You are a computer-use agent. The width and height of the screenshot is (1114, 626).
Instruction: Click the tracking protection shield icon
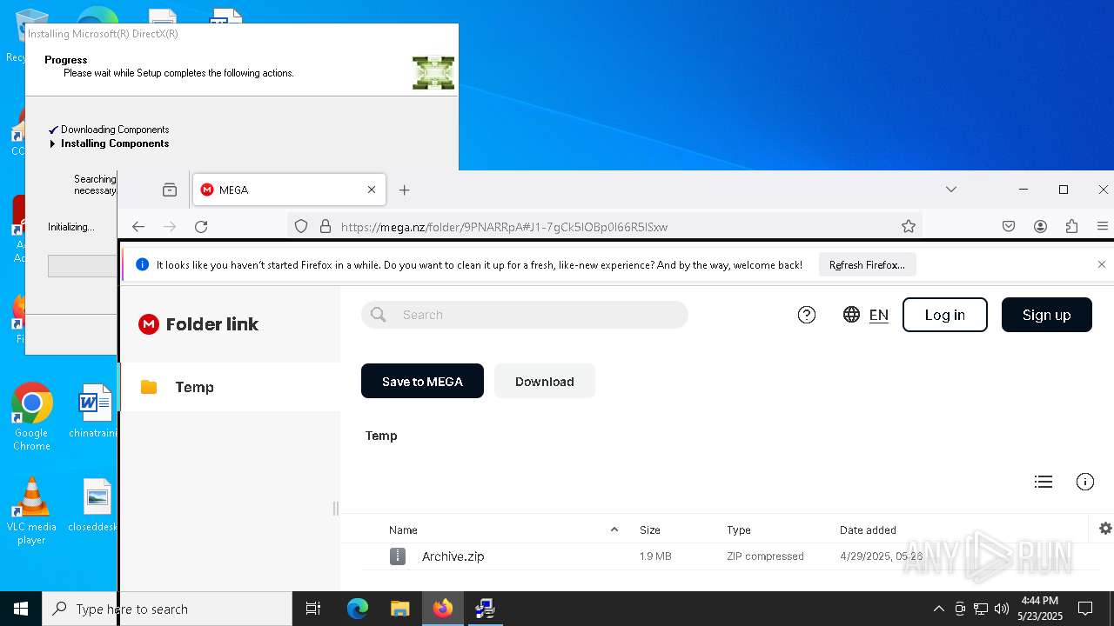pos(301,226)
